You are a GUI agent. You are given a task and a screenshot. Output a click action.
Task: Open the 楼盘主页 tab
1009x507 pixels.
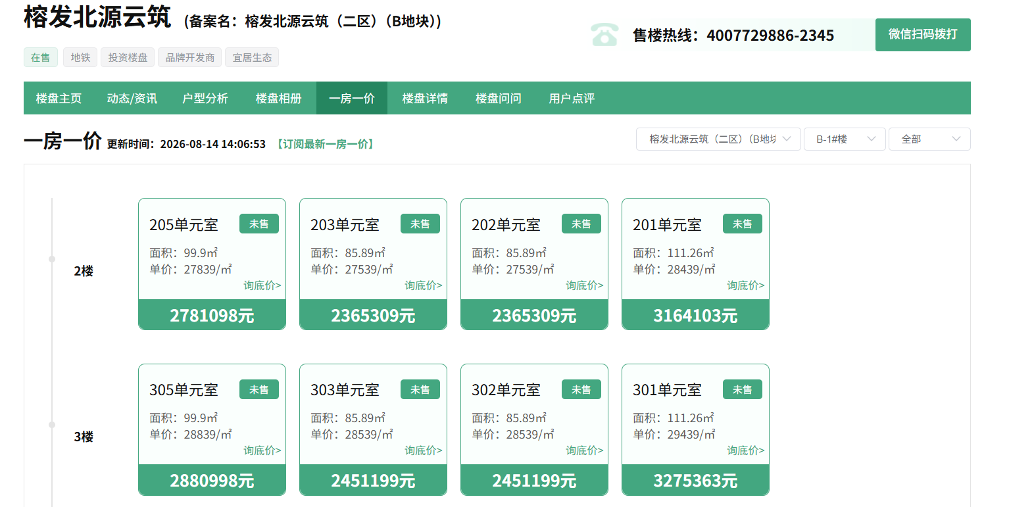tap(59, 98)
